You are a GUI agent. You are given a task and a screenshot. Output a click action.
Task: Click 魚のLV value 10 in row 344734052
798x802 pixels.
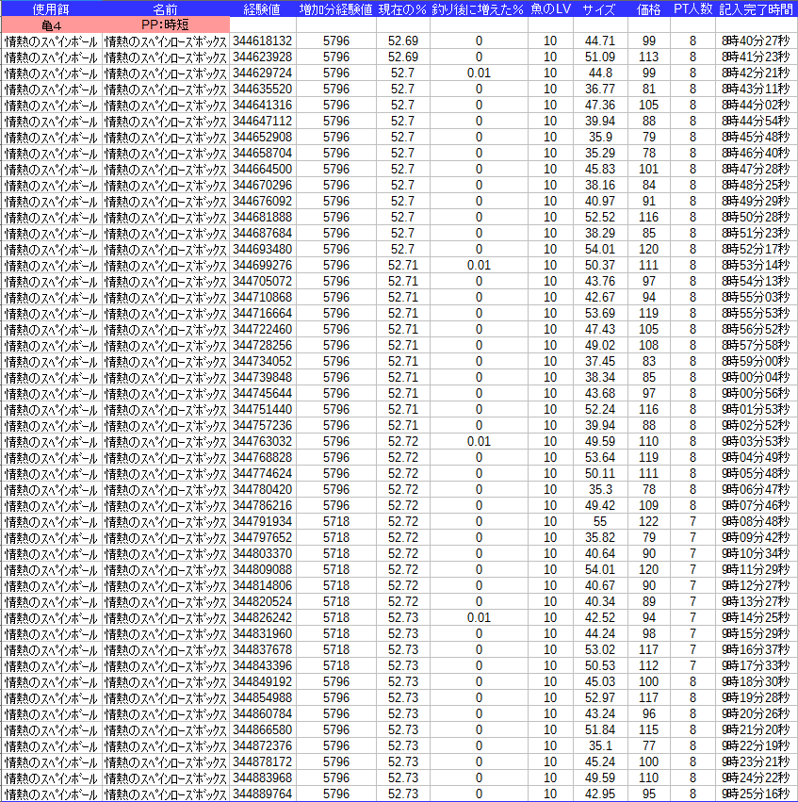[x=550, y=361]
